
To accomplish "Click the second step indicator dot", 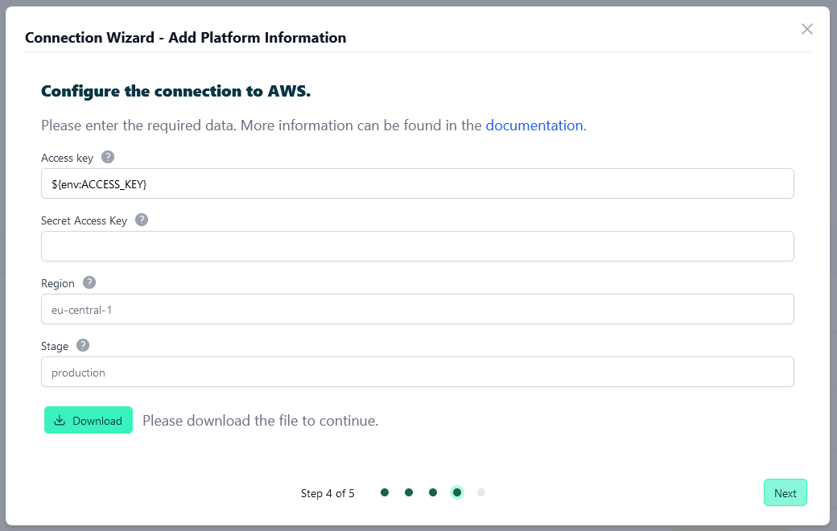I will [x=409, y=492].
